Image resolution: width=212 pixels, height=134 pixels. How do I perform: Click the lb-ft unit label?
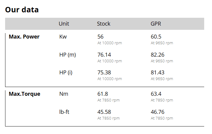coord(65,112)
